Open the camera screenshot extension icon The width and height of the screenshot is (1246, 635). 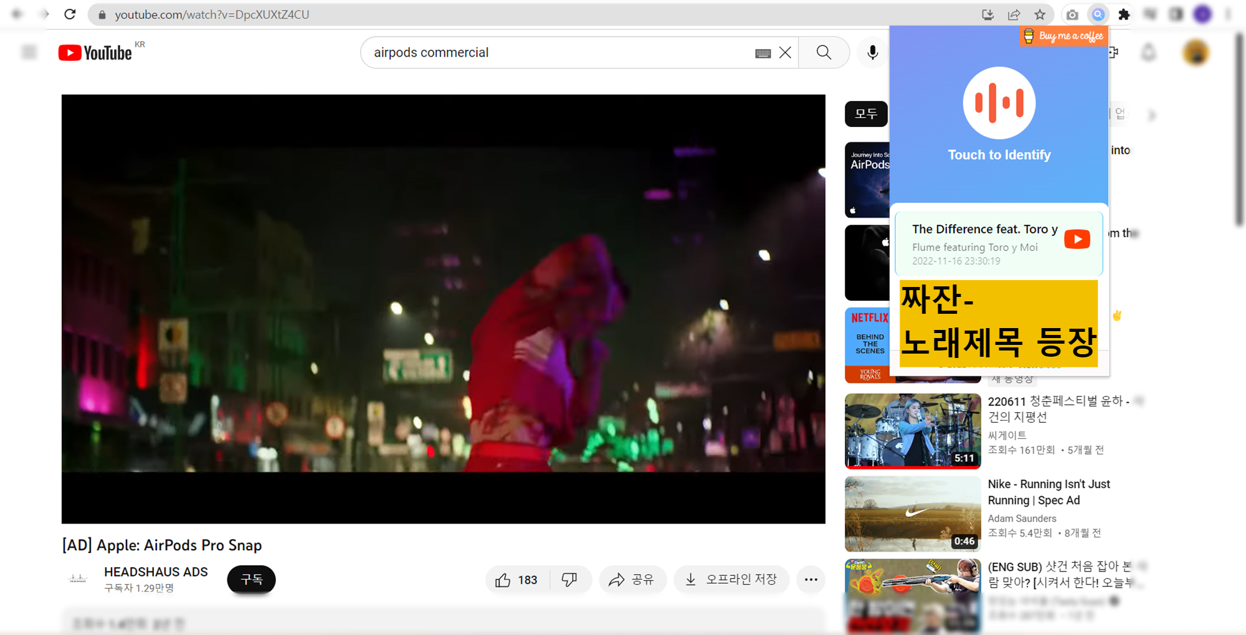pos(1072,15)
